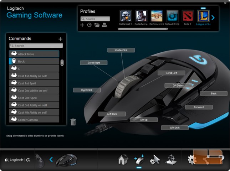
Task: Click the Middle Click button label
Action: click(x=121, y=50)
